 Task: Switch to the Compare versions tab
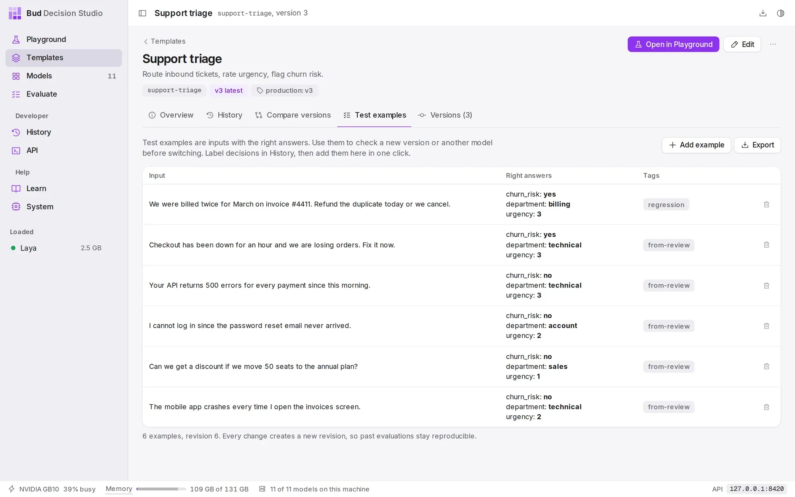[293, 115]
